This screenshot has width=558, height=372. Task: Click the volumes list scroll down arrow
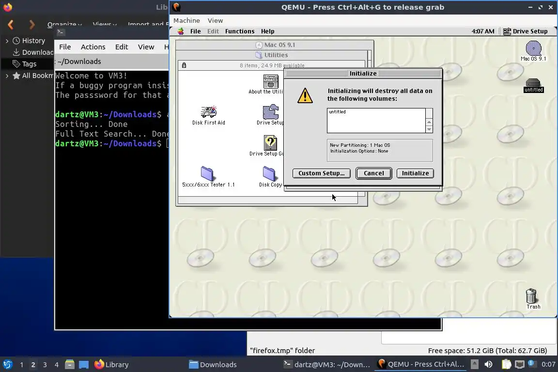click(x=429, y=129)
